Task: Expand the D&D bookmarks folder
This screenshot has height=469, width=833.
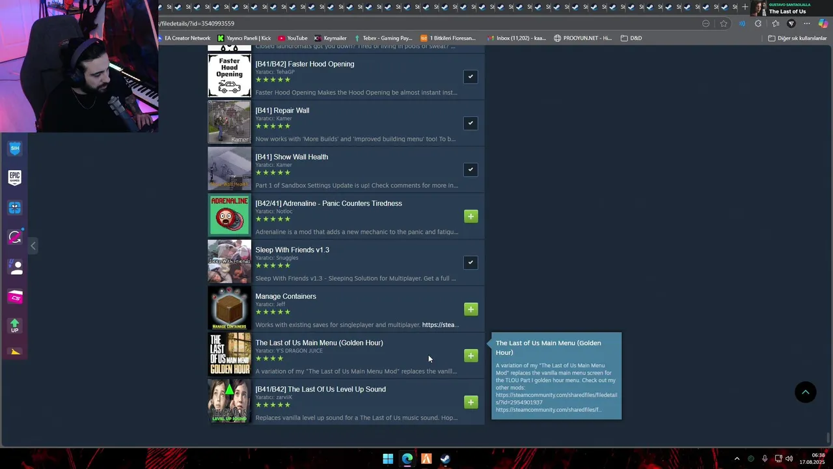Action: 631,38
